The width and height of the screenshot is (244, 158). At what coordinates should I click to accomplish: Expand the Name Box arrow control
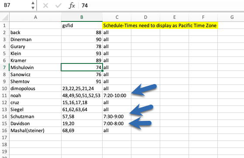click(x=33, y=5)
